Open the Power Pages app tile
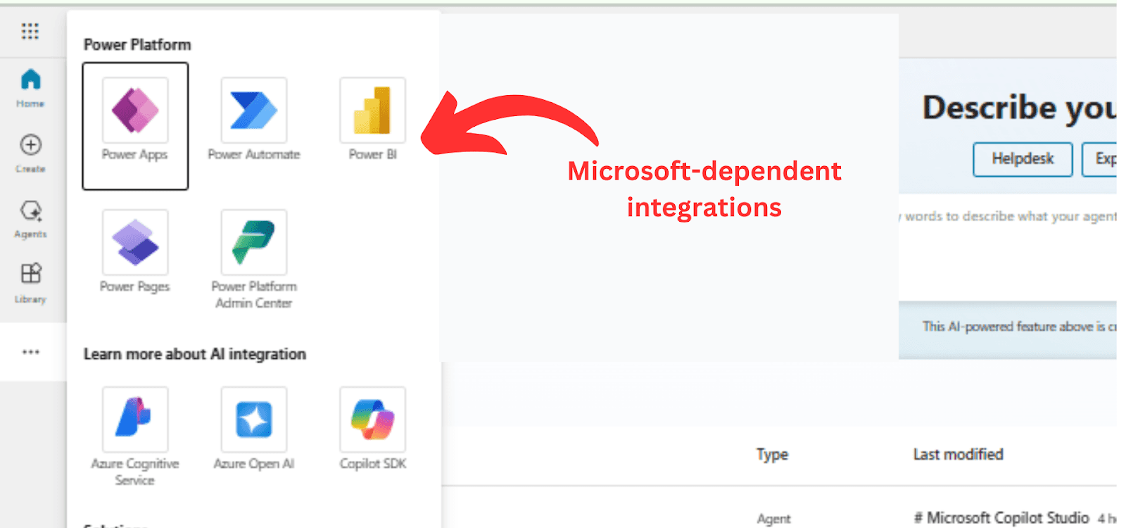Viewport: 1126px width, 528px height. coord(135,251)
